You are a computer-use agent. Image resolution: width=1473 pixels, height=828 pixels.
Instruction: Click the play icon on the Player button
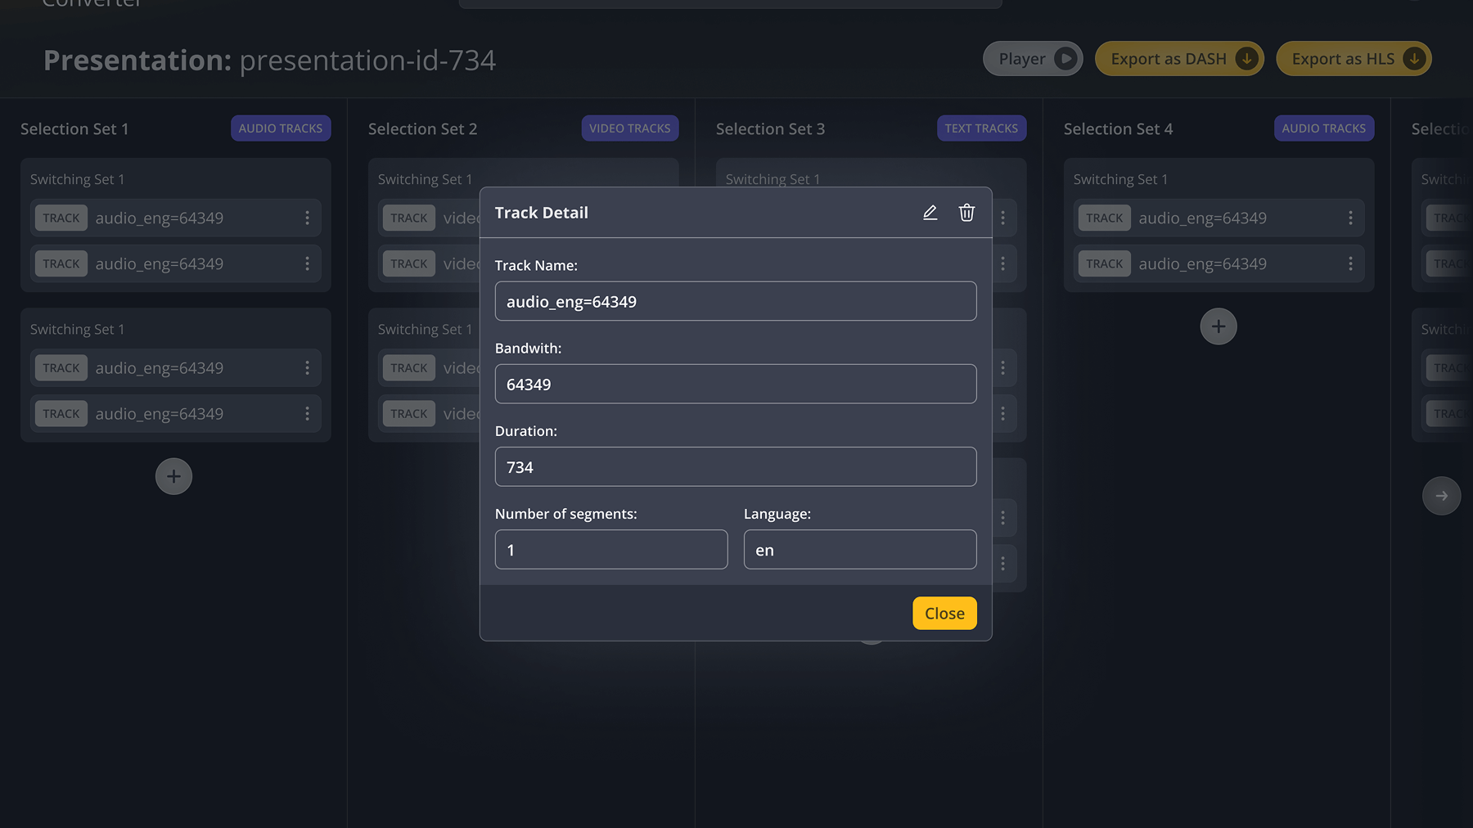[x=1065, y=58]
